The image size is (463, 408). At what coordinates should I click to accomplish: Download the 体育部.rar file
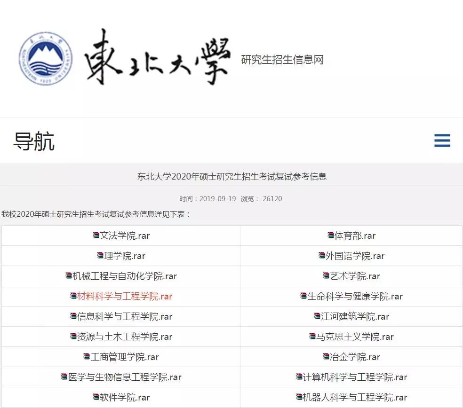click(x=355, y=235)
